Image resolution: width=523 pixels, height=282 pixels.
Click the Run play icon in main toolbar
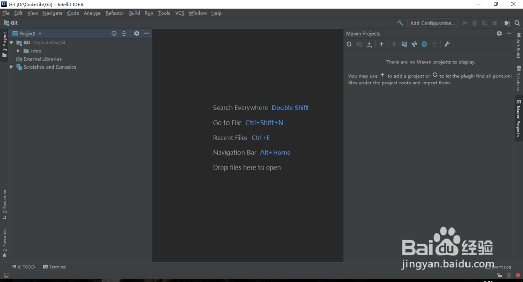coord(465,23)
